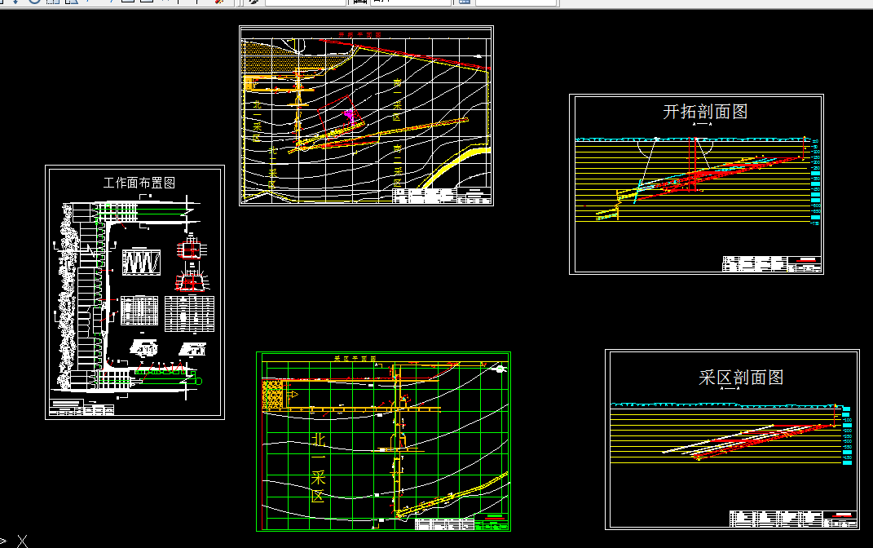The height and width of the screenshot is (548, 873).
Task: Click the yellow hatched block in the 采区平面图 sheet
Action: pos(272,395)
